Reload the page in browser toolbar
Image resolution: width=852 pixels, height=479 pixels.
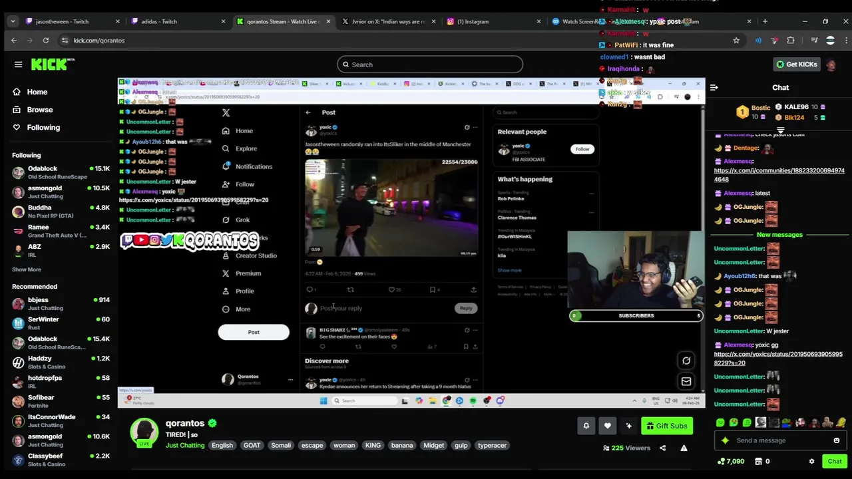[46, 41]
